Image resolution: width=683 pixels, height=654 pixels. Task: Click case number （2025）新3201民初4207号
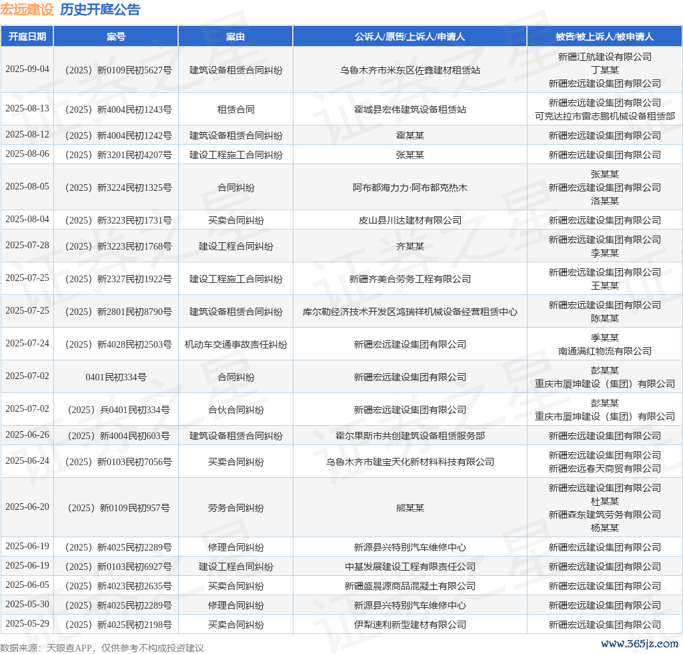tap(116, 155)
